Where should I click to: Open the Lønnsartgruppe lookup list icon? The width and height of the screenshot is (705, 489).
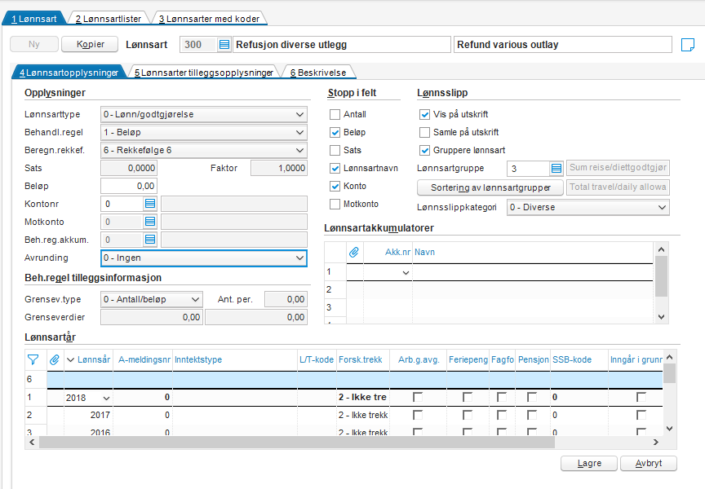pyautogui.click(x=556, y=169)
